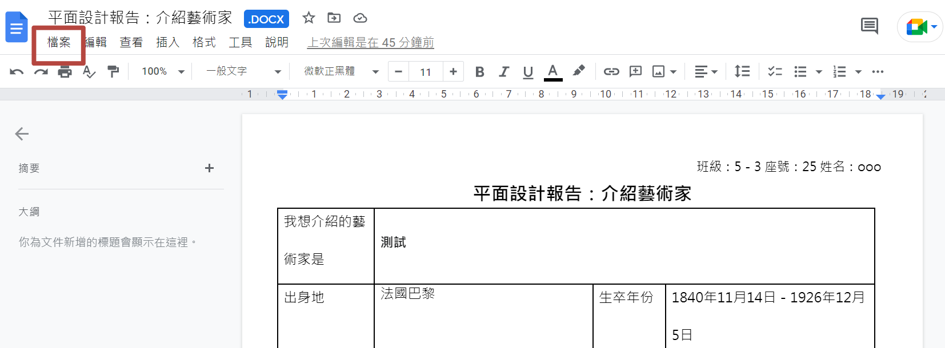945x348 pixels.
Task: Click the font size field showing 11
Action: 426,72
